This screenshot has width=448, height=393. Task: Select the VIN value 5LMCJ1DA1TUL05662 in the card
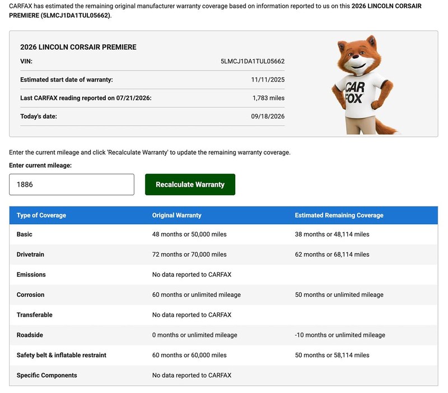[x=253, y=61]
